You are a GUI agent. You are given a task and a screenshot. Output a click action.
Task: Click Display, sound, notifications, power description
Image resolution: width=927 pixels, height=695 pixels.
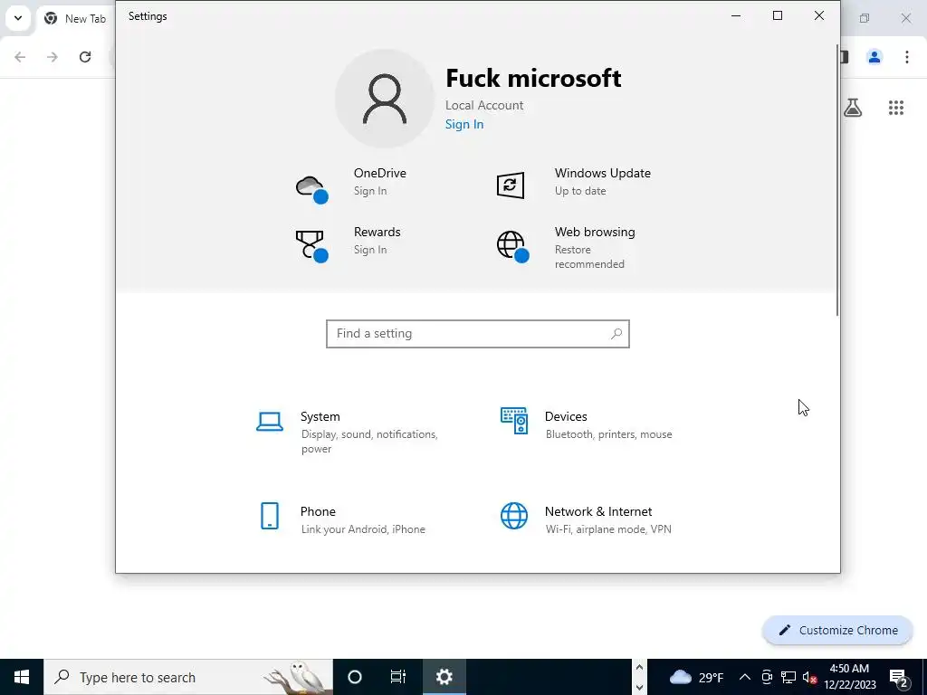point(369,442)
